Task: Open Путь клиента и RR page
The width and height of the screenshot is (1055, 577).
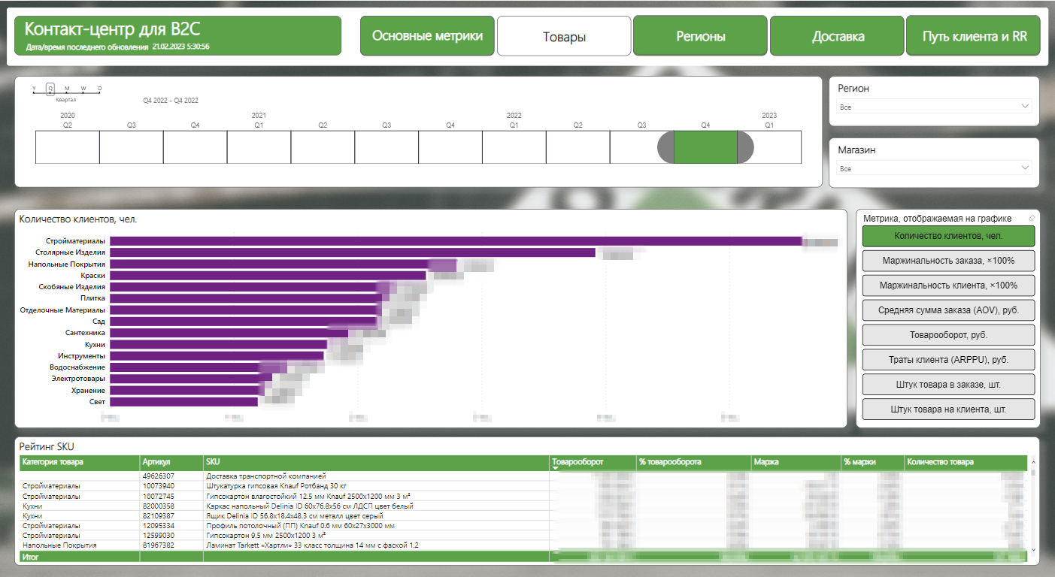Action: tap(974, 36)
